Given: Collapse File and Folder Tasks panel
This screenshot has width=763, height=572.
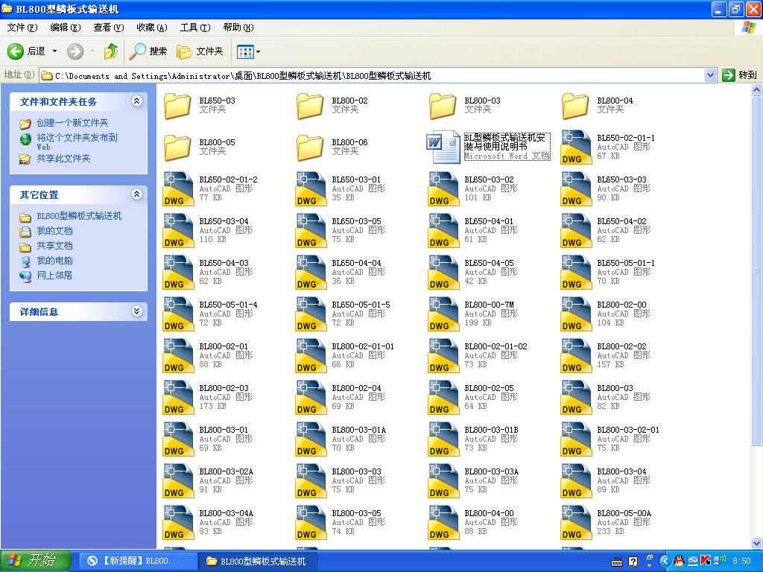Looking at the screenshot, I should (x=137, y=101).
